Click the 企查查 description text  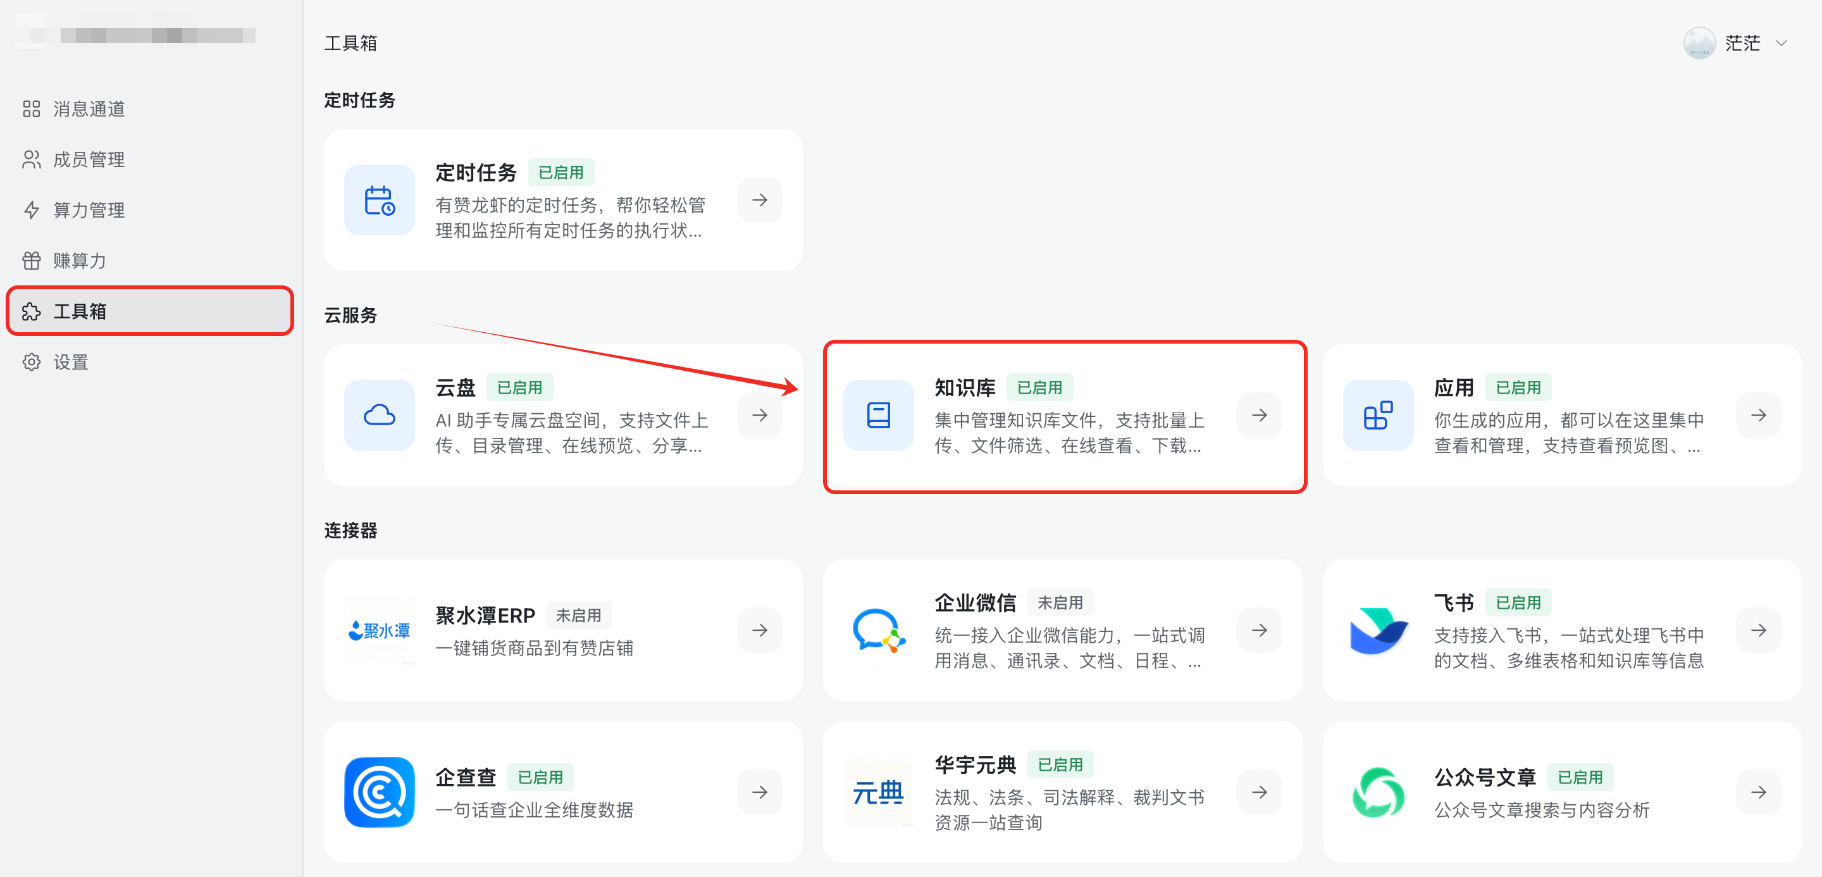[x=534, y=810]
